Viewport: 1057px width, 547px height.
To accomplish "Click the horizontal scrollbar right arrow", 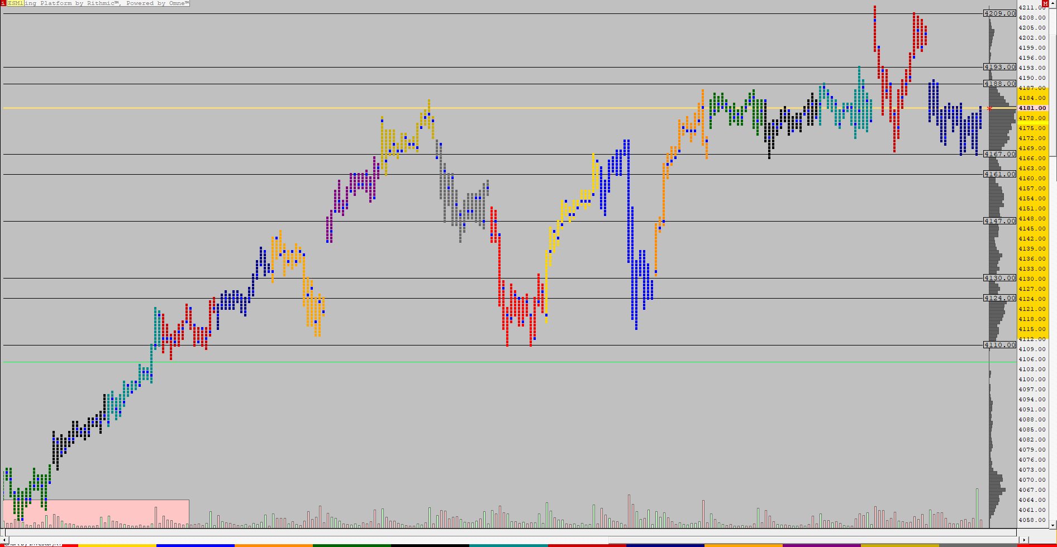I will click(x=1023, y=540).
